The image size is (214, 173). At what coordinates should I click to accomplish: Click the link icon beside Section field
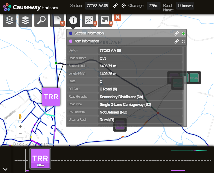pyautogui.click(x=115, y=6)
